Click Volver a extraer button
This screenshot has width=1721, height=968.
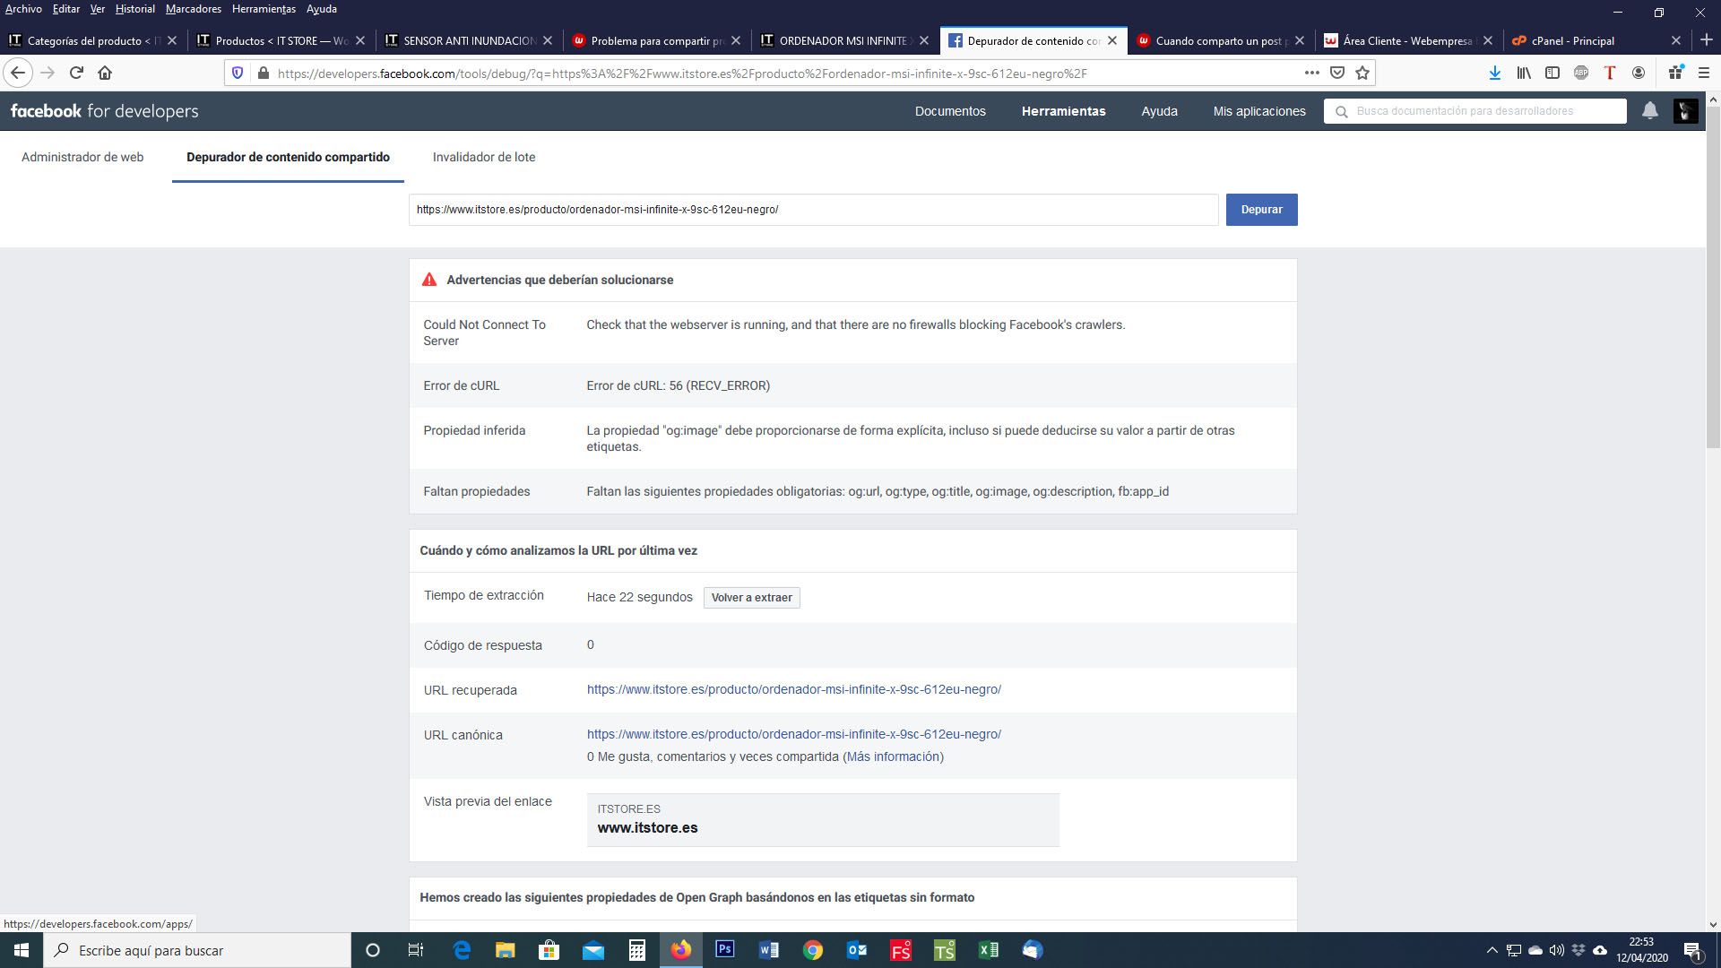752,598
